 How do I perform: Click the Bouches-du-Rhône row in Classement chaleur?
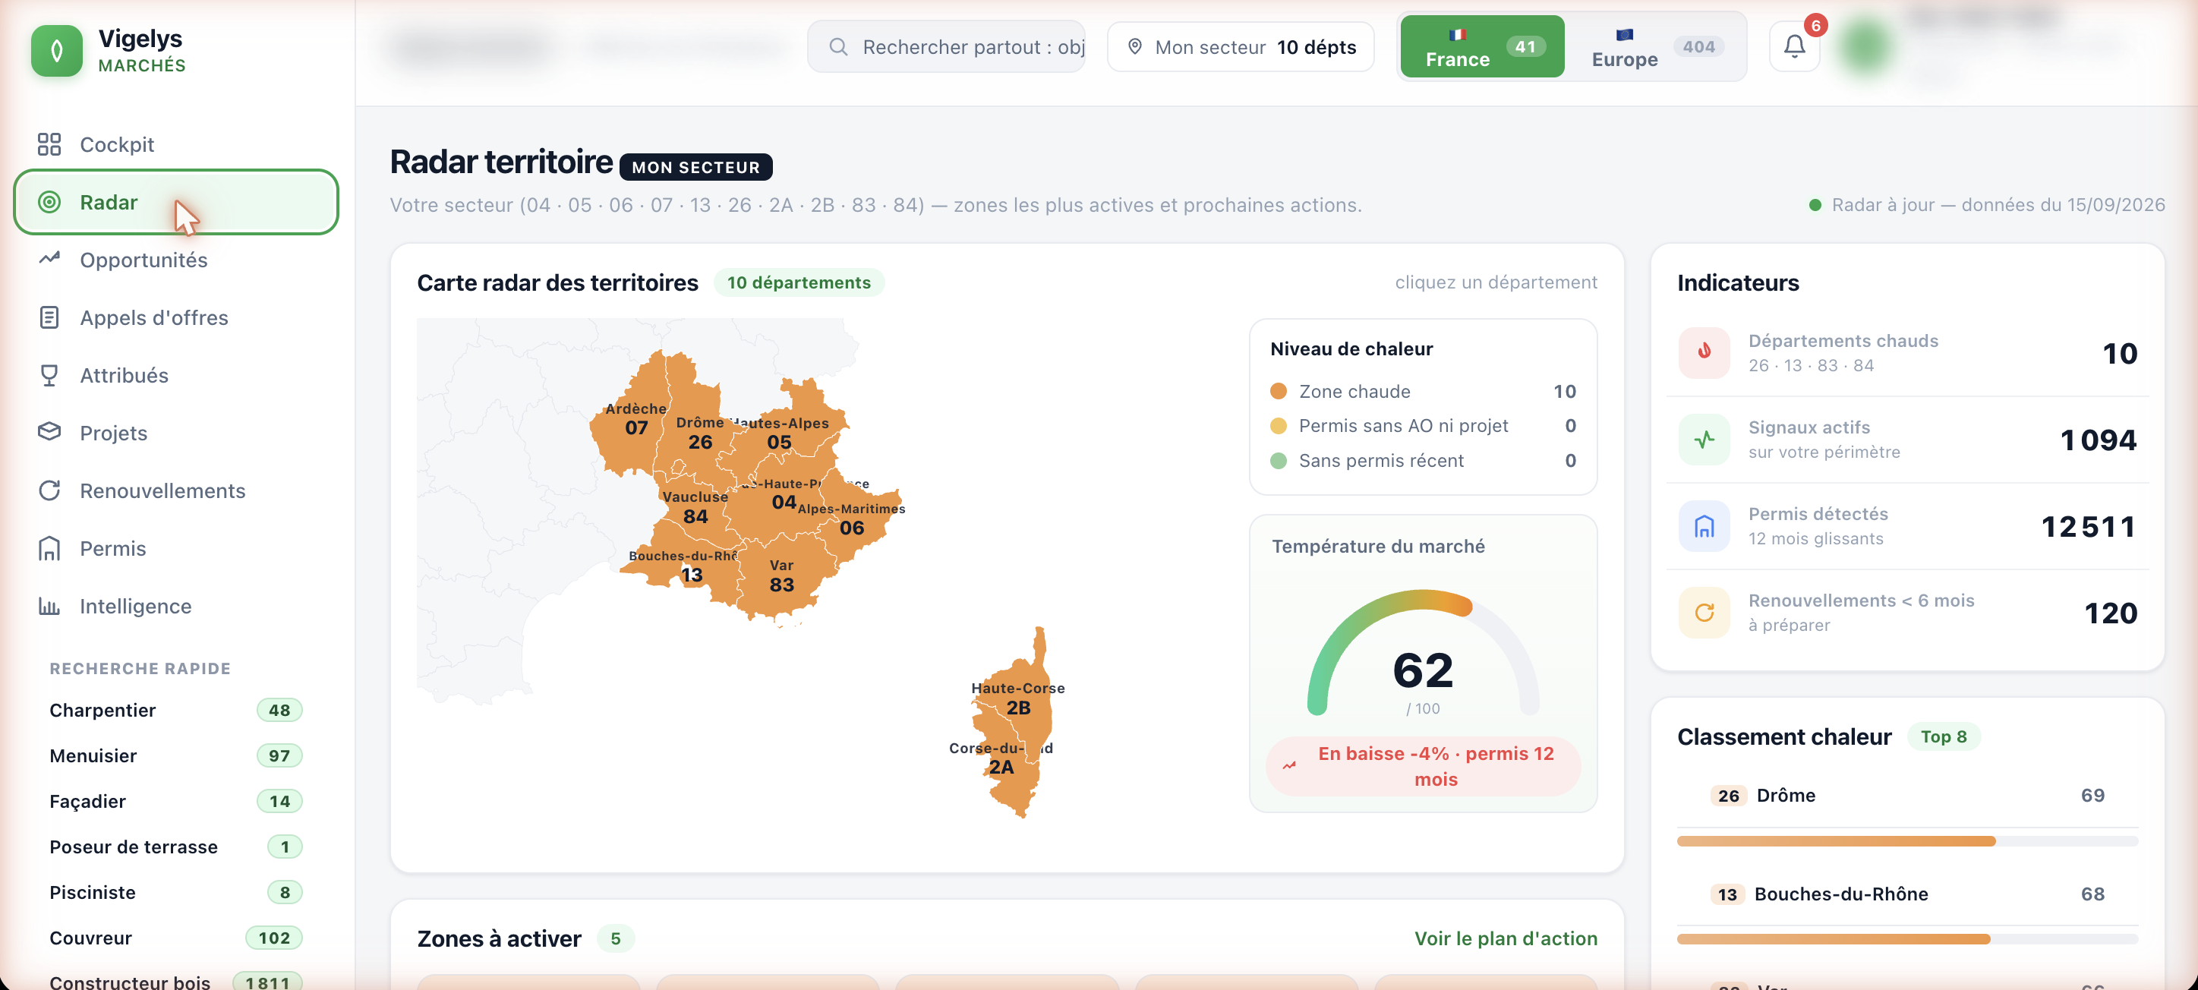coord(1907,894)
